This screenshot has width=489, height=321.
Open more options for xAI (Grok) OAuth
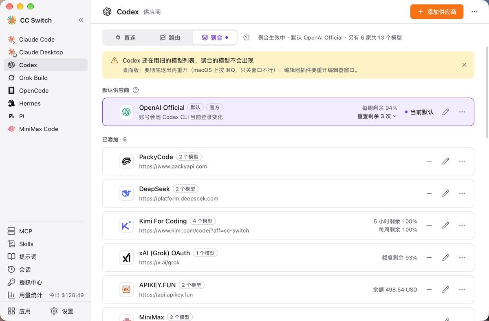tap(462, 257)
